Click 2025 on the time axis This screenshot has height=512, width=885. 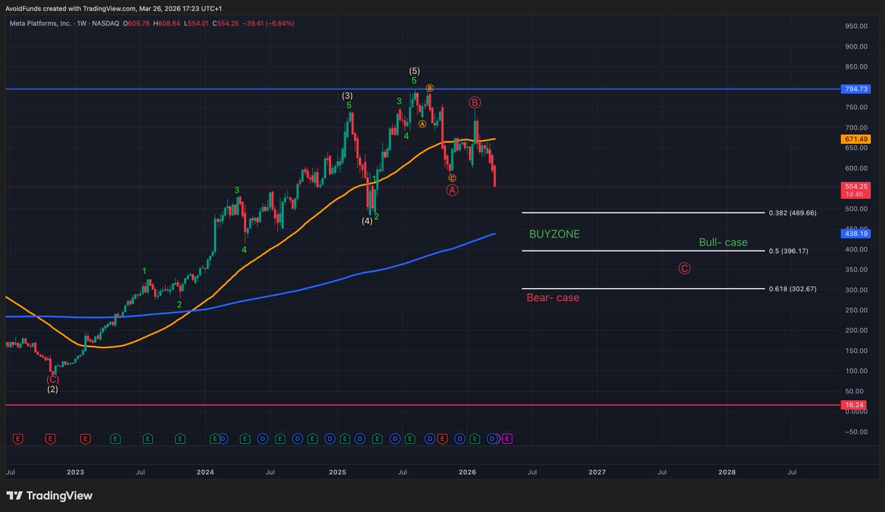[x=337, y=471]
